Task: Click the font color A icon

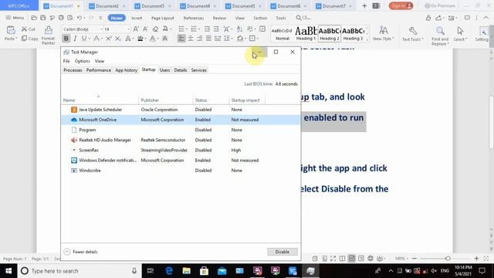Action: tap(153, 39)
